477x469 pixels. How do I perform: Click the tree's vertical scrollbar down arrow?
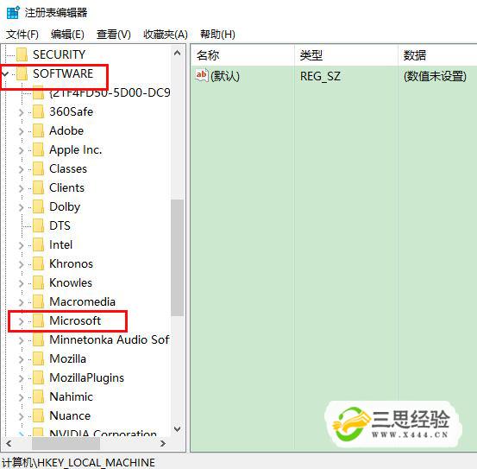(x=178, y=428)
